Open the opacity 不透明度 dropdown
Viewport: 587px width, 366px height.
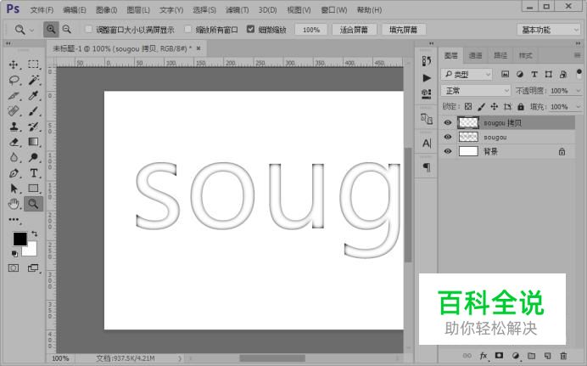coord(578,91)
